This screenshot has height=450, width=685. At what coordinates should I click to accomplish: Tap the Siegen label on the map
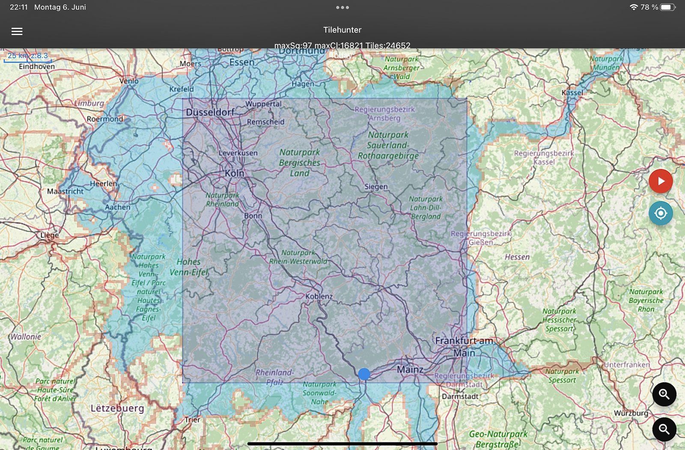[x=376, y=187]
